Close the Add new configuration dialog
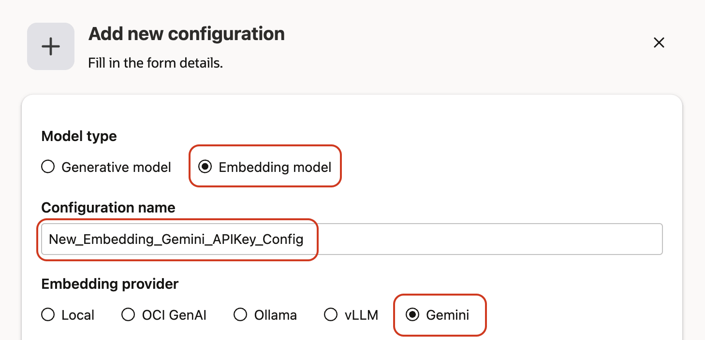Screen dimensions: 705x340 659,42
